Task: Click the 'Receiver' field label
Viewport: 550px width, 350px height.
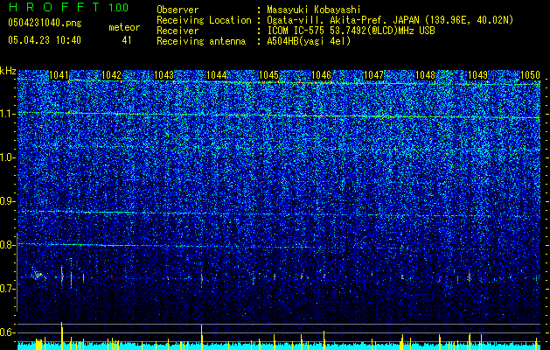Action: click(178, 31)
